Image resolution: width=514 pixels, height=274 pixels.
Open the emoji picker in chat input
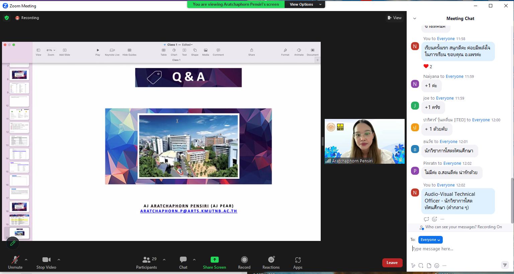point(437,266)
